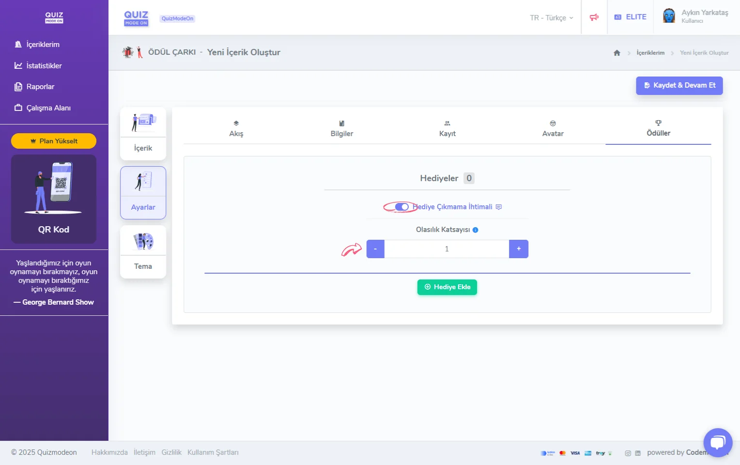Click the QuizModeOn logo in the sidebar

point(54,17)
